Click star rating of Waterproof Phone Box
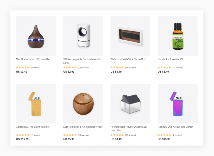The image size is (214, 156). pos(117,67)
